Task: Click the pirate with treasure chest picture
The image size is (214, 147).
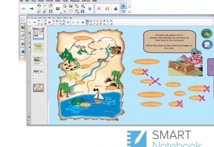Action: point(186,62)
